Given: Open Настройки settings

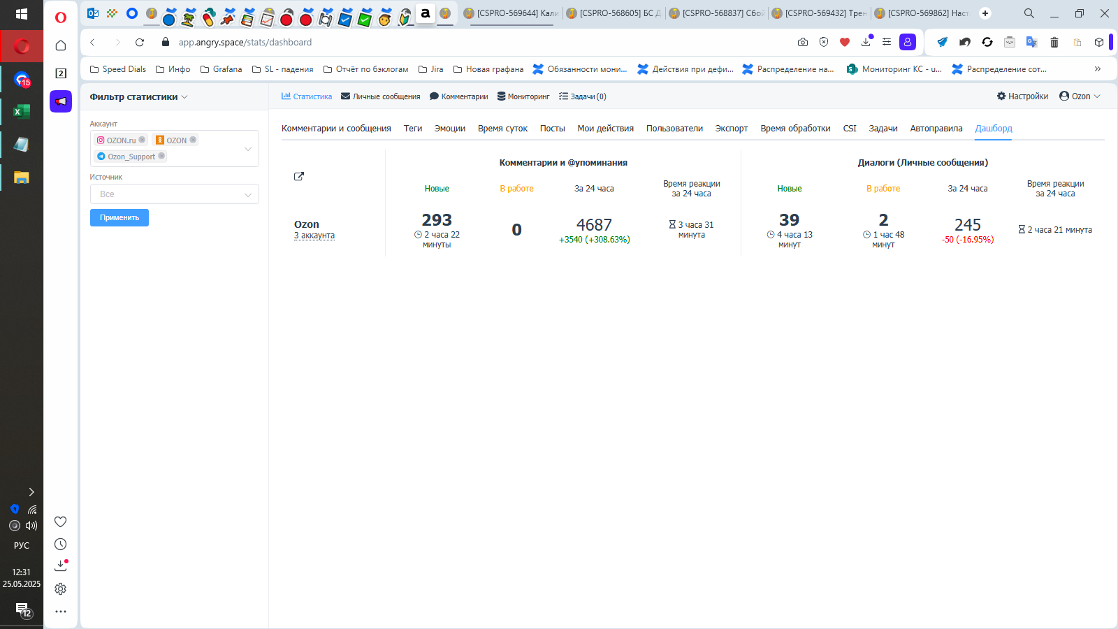Looking at the screenshot, I should pos(1022,96).
